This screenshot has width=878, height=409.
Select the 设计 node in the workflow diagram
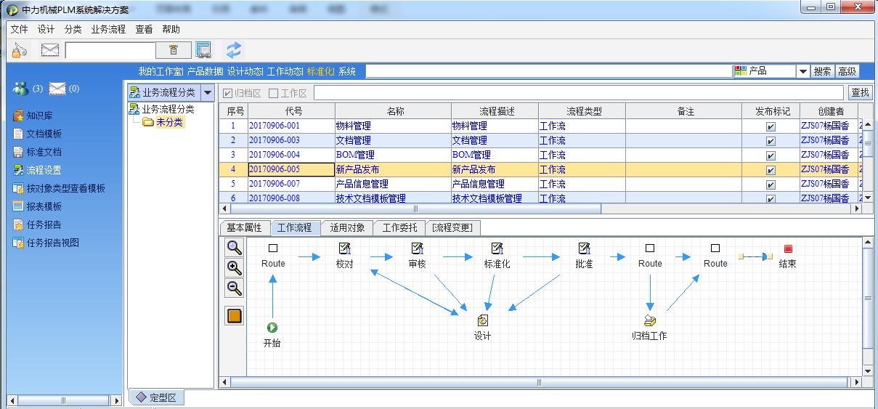tap(483, 321)
